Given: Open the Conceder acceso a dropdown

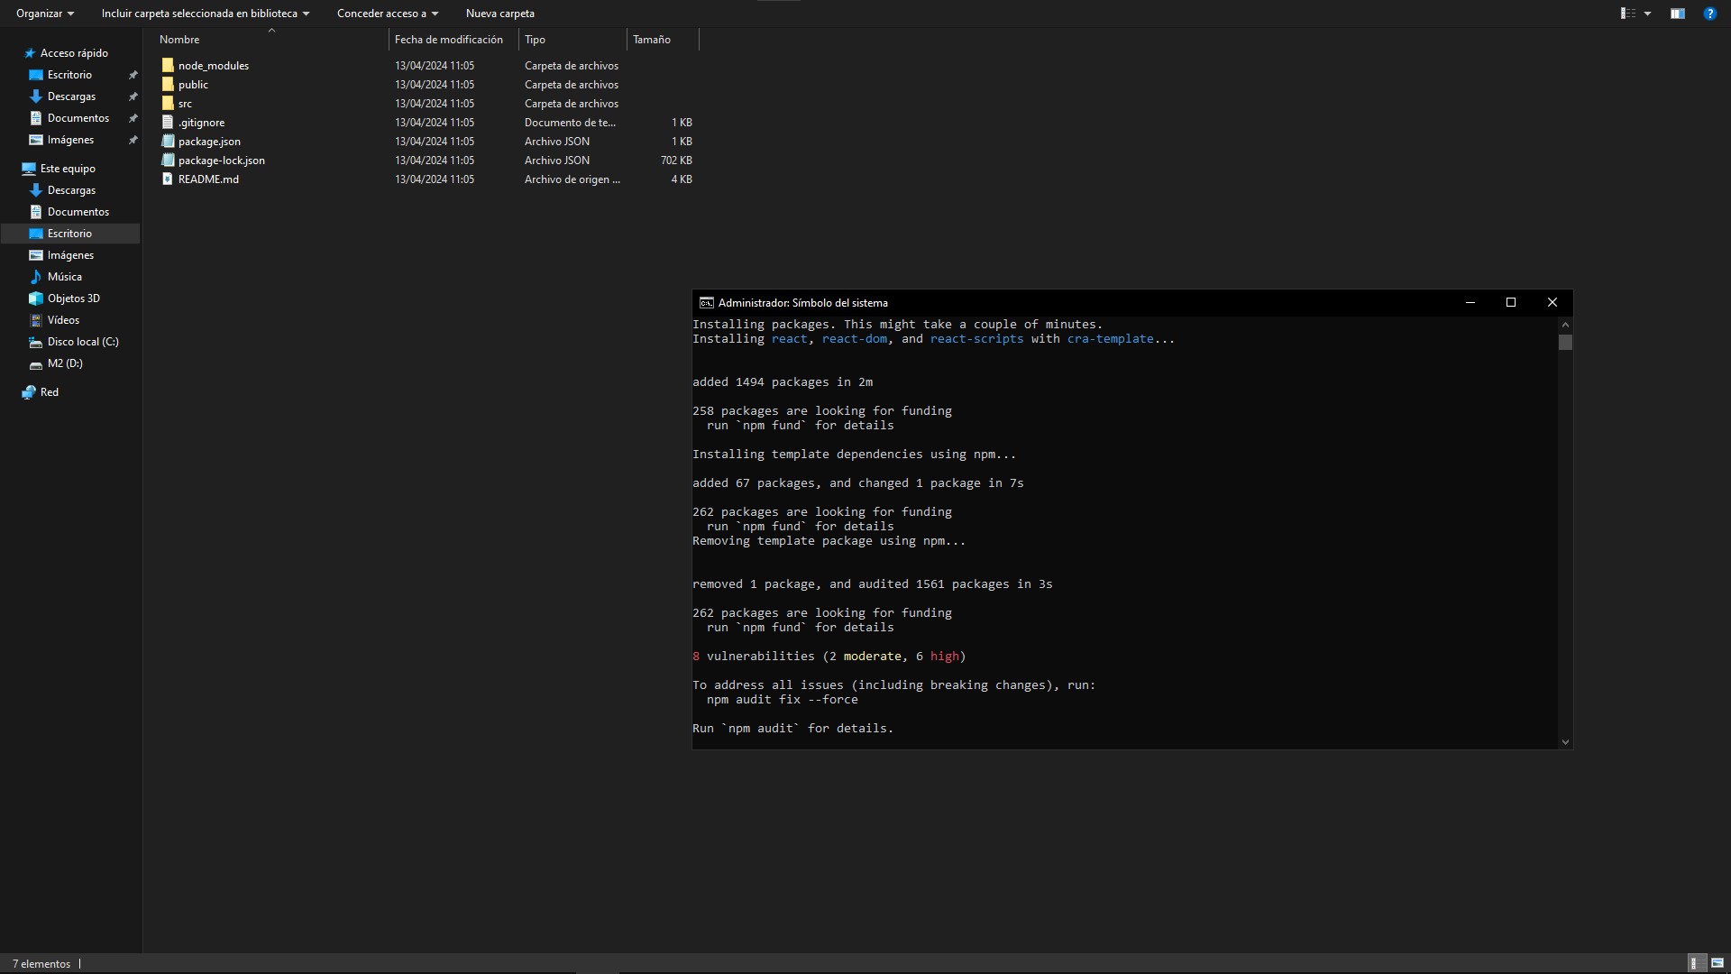Looking at the screenshot, I should 388,14.
